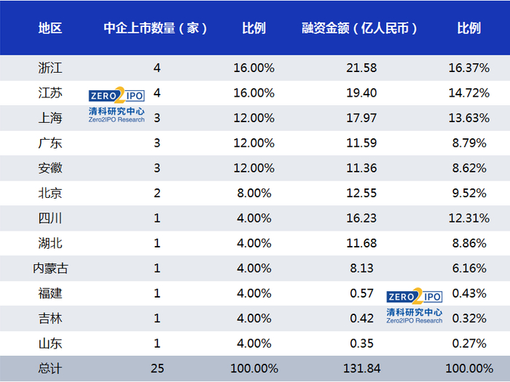
Task: Select the 吉林 region cell
Action: (x=50, y=318)
